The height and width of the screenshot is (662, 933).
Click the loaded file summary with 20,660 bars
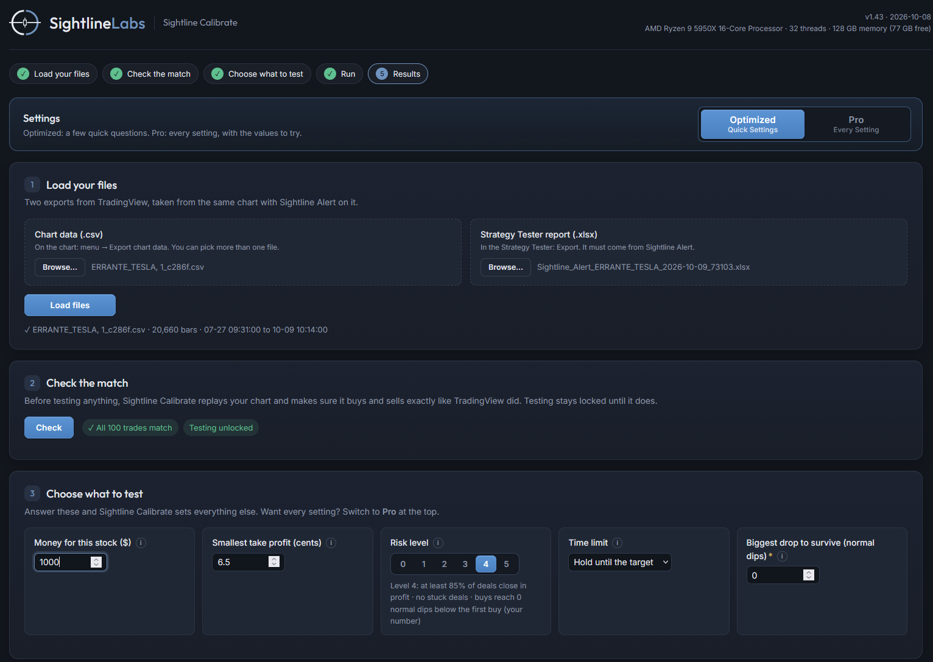point(176,329)
